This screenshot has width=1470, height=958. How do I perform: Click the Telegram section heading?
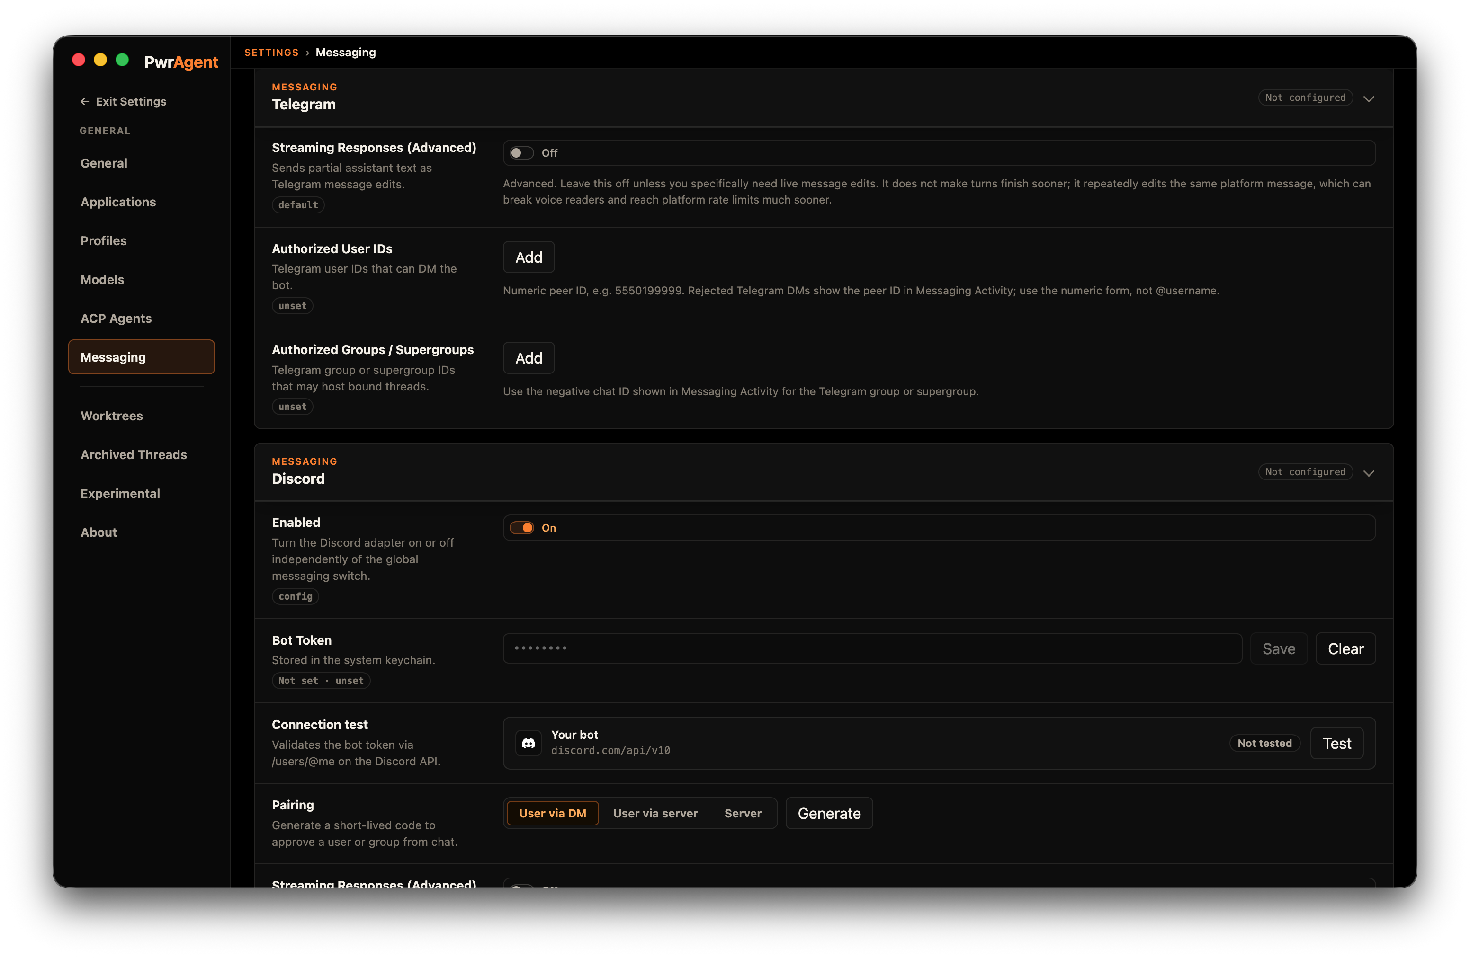[x=303, y=104]
